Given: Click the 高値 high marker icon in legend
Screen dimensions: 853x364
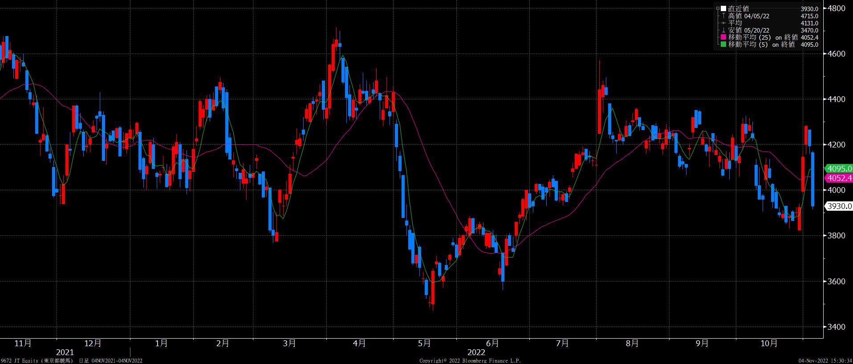Looking at the screenshot, I should coord(724,16).
